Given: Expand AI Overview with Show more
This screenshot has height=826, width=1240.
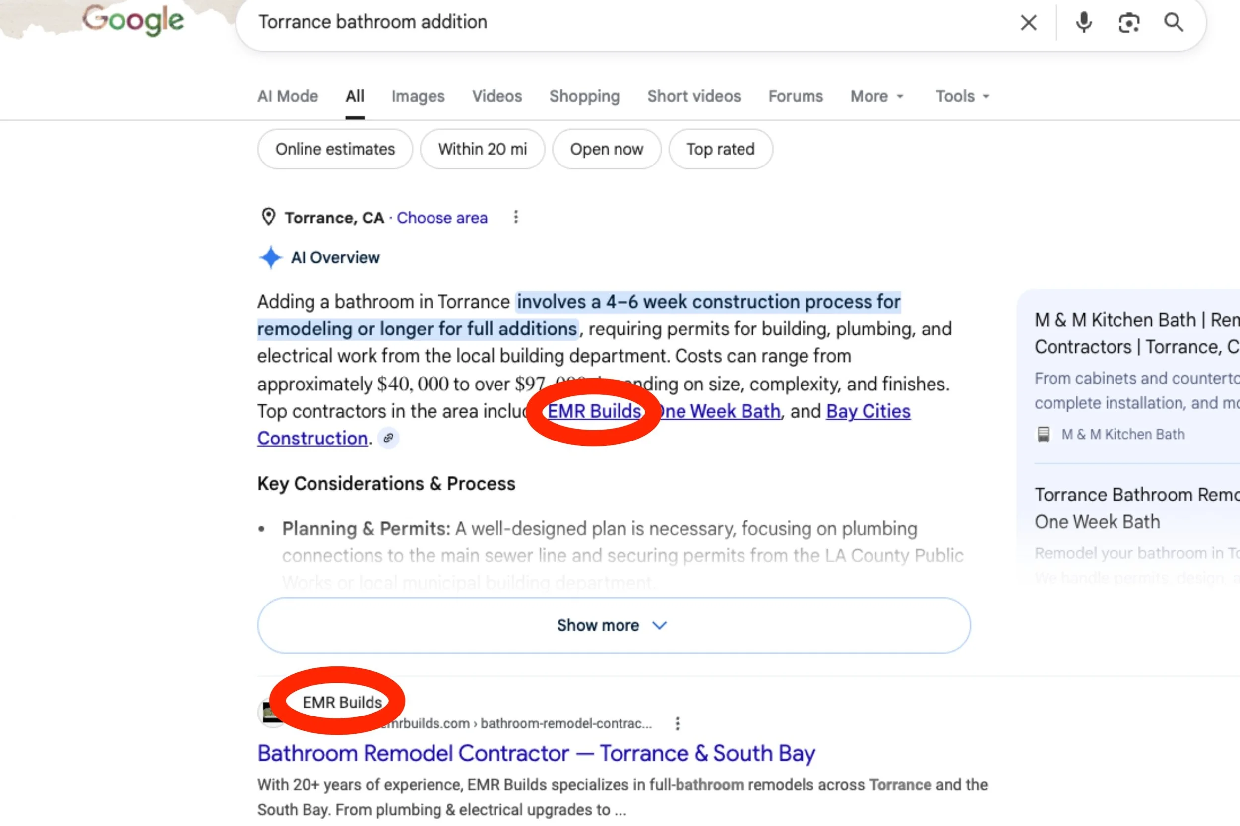Looking at the screenshot, I should [614, 625].
